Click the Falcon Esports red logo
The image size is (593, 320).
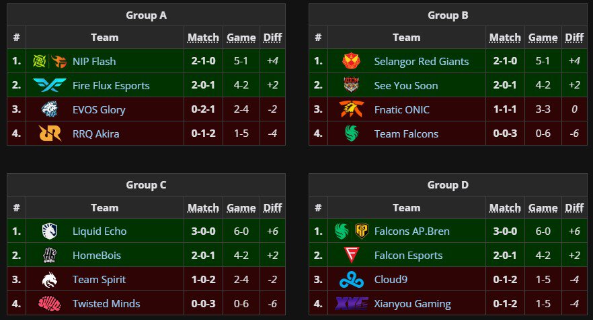point(352,255)
